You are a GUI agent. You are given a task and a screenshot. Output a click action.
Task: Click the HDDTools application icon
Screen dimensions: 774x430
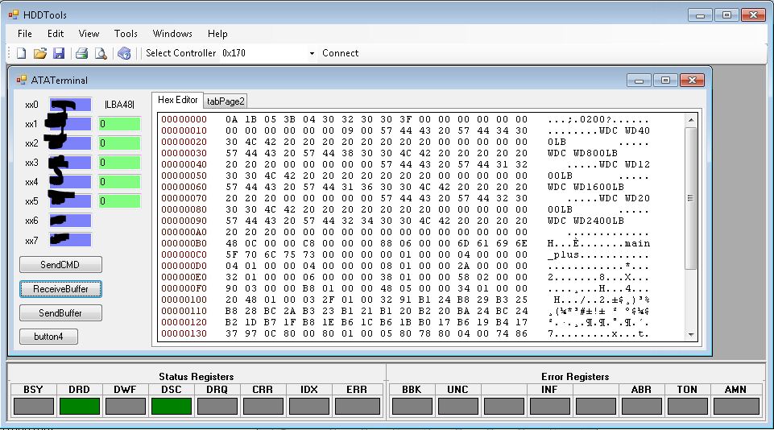point(14,14)
